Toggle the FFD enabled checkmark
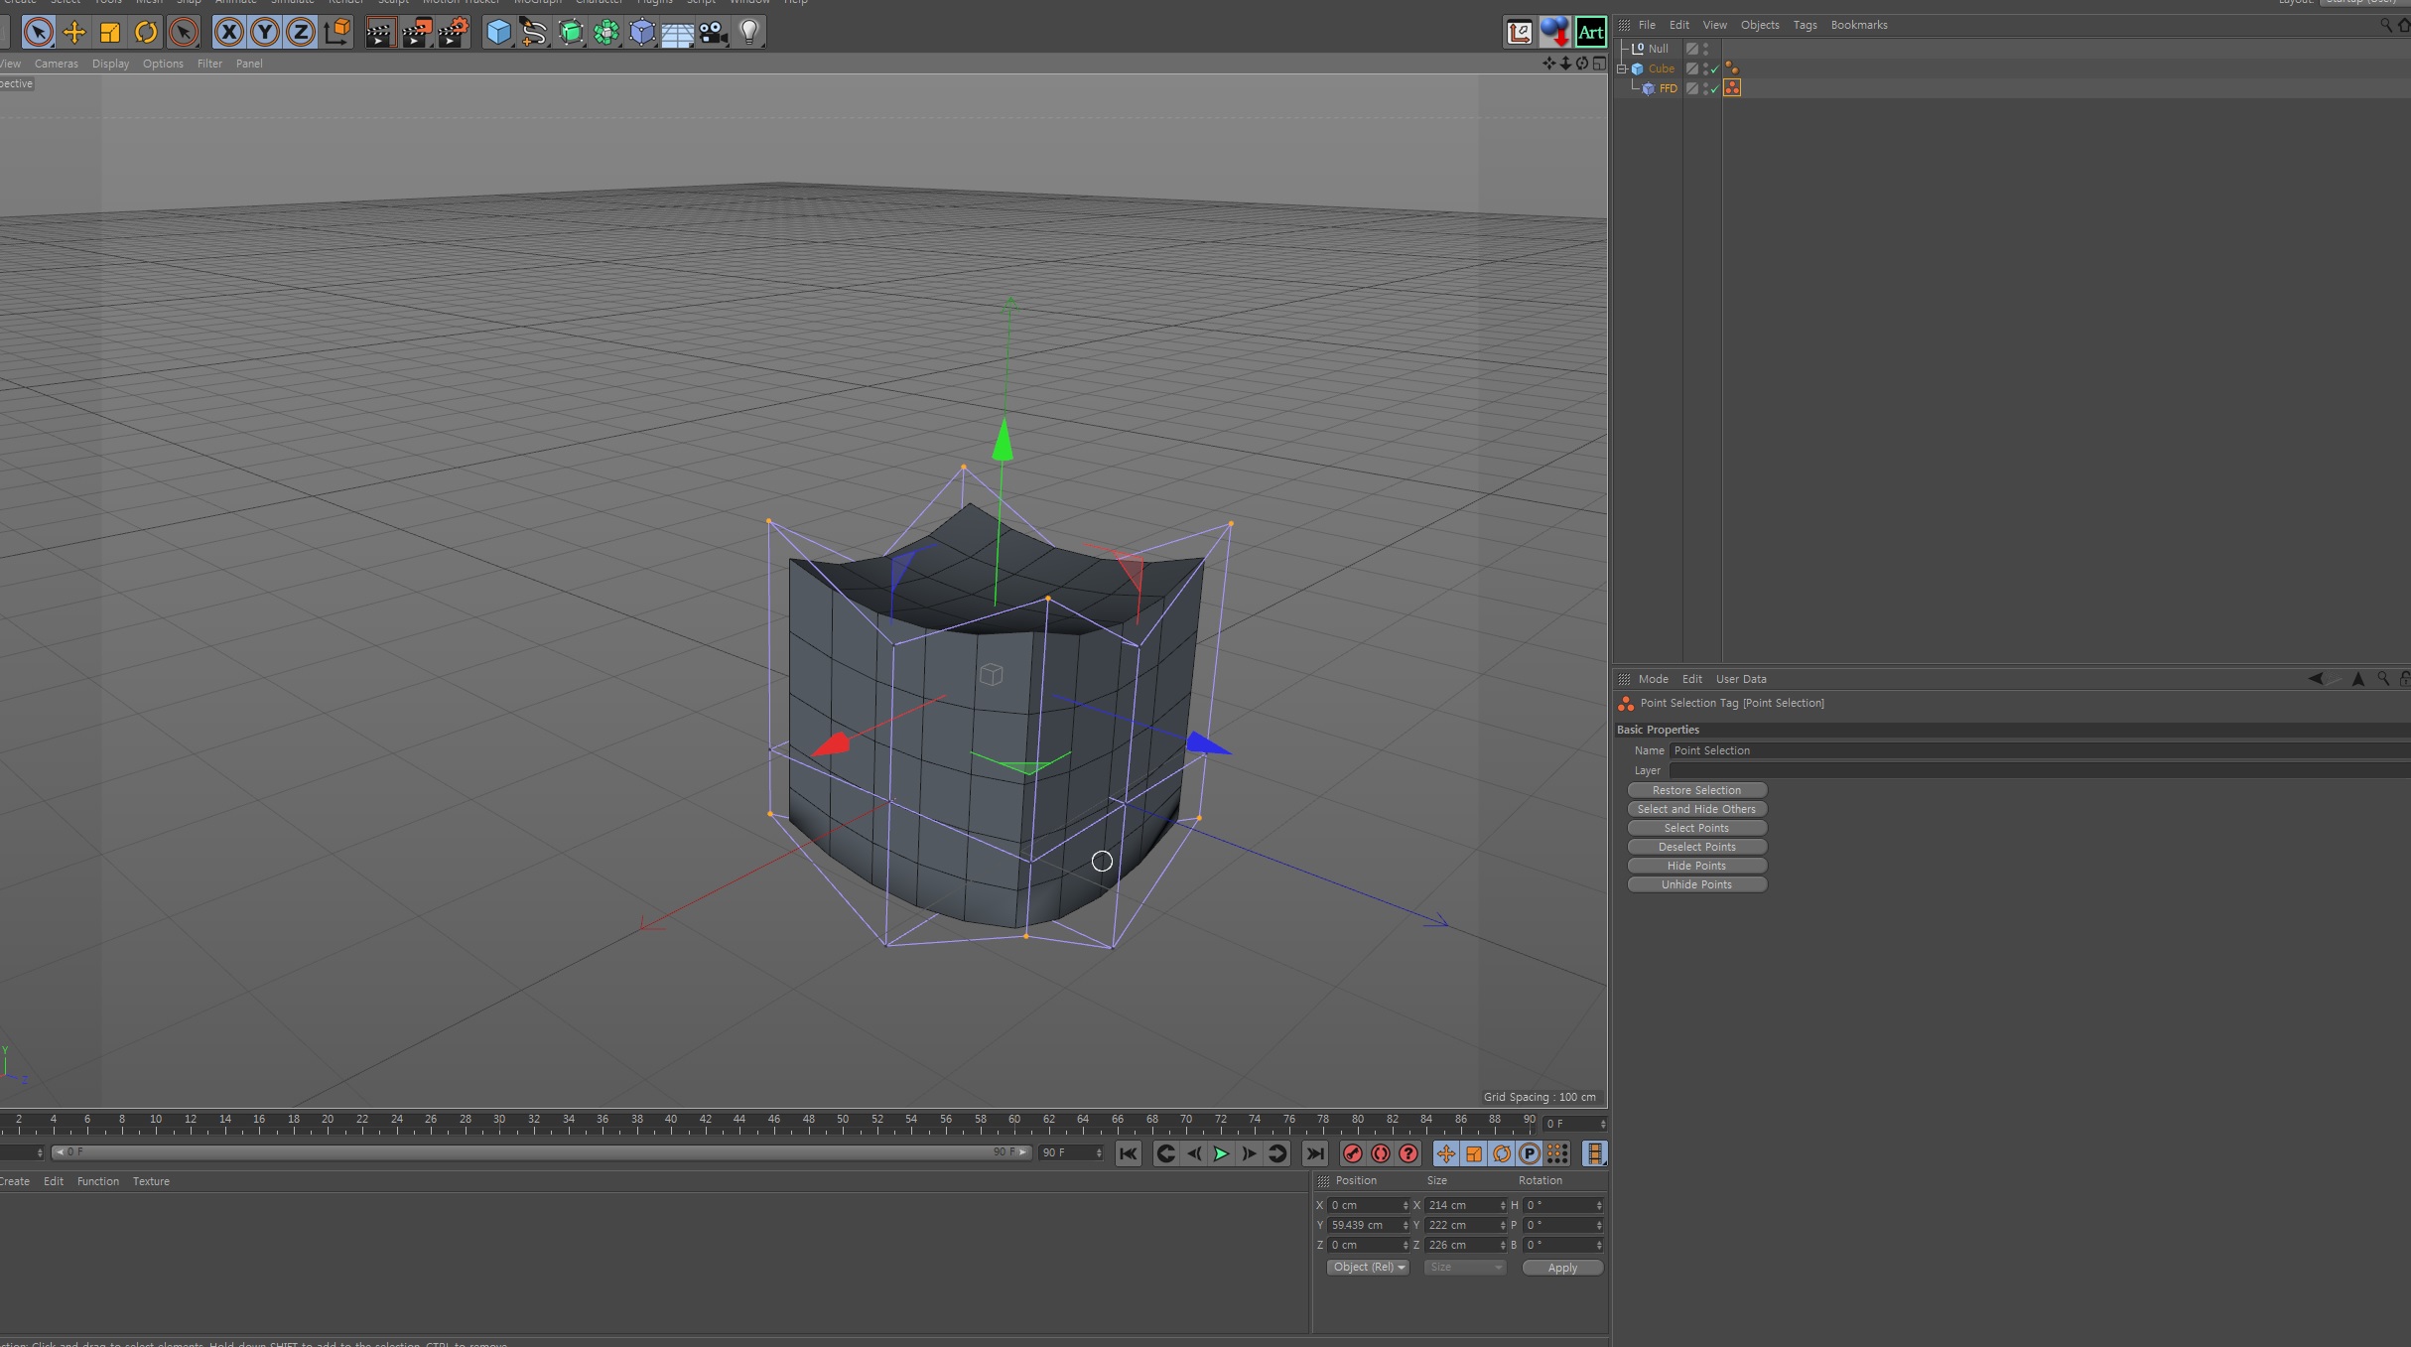The width and height of the screenshot is (2411, 1347). point(1714,89)
